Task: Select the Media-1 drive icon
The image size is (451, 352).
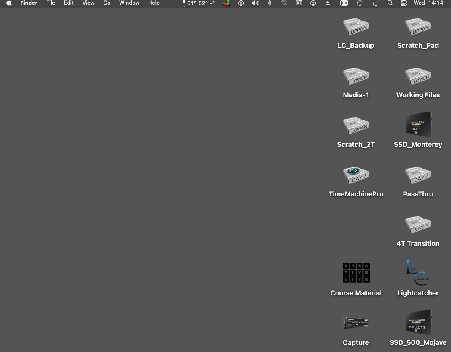Action: (356, 76)
